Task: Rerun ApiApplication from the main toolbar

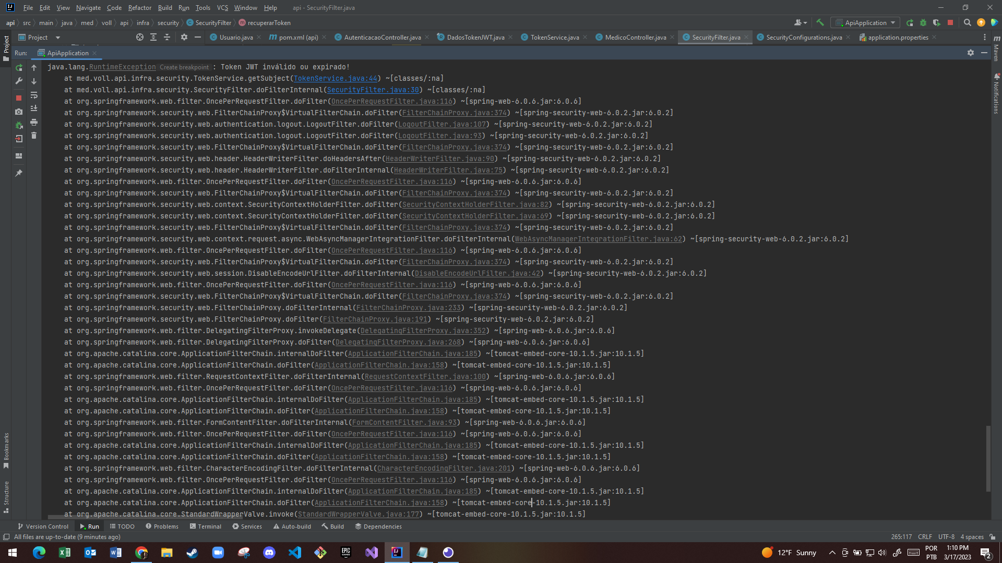Action: click(x=910, y=22)
